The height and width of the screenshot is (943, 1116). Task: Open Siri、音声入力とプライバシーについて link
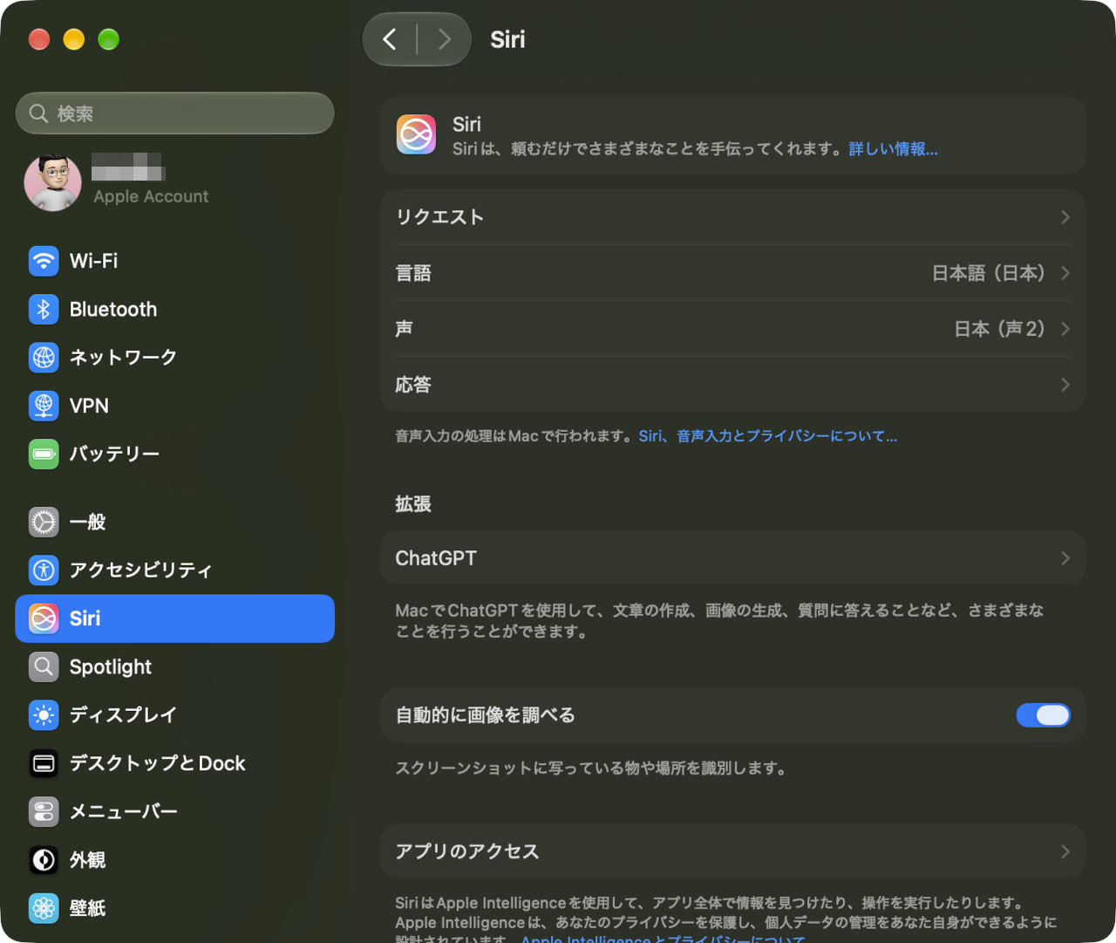coord(768,436)
